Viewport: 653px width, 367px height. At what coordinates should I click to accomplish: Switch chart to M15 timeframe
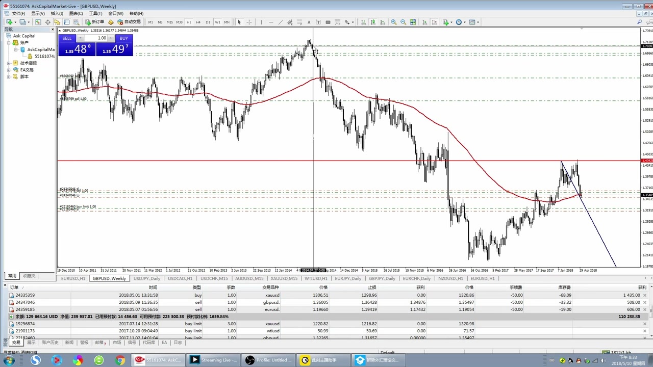[169, 22]
